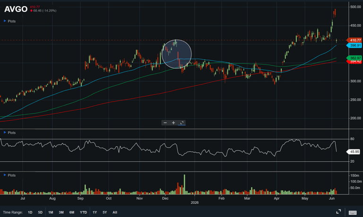The height and width of the screenshot is (217, 363).
Task: Open the keyboard shortcuts icon
Action: click(x=352, y=212)
